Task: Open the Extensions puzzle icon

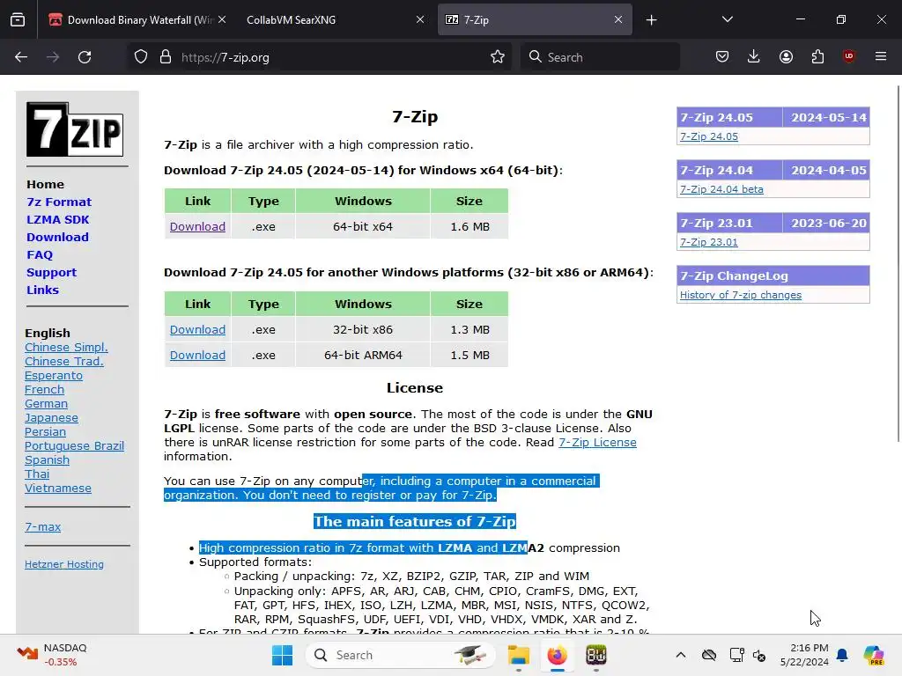Action: click(817, 57)
